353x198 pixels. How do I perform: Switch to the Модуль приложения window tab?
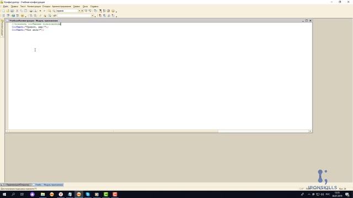tap(48, 185)
